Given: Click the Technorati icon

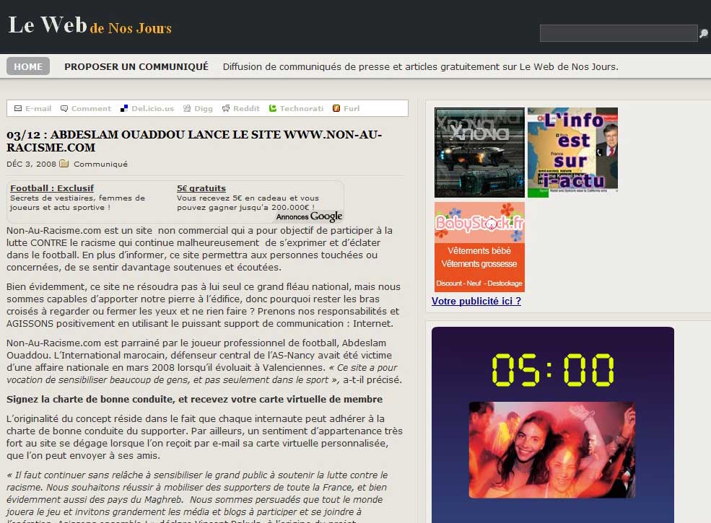Looking at the screenshot, I should [x=273, y=108].
